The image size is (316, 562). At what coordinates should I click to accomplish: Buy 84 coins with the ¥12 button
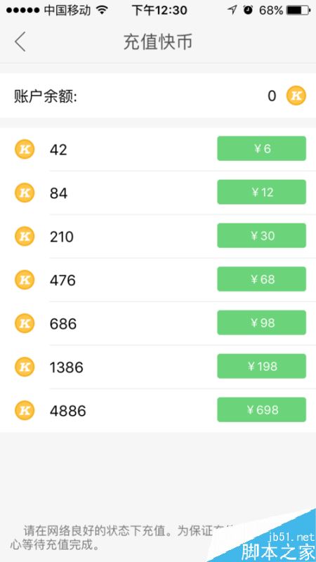coord(261,192)
